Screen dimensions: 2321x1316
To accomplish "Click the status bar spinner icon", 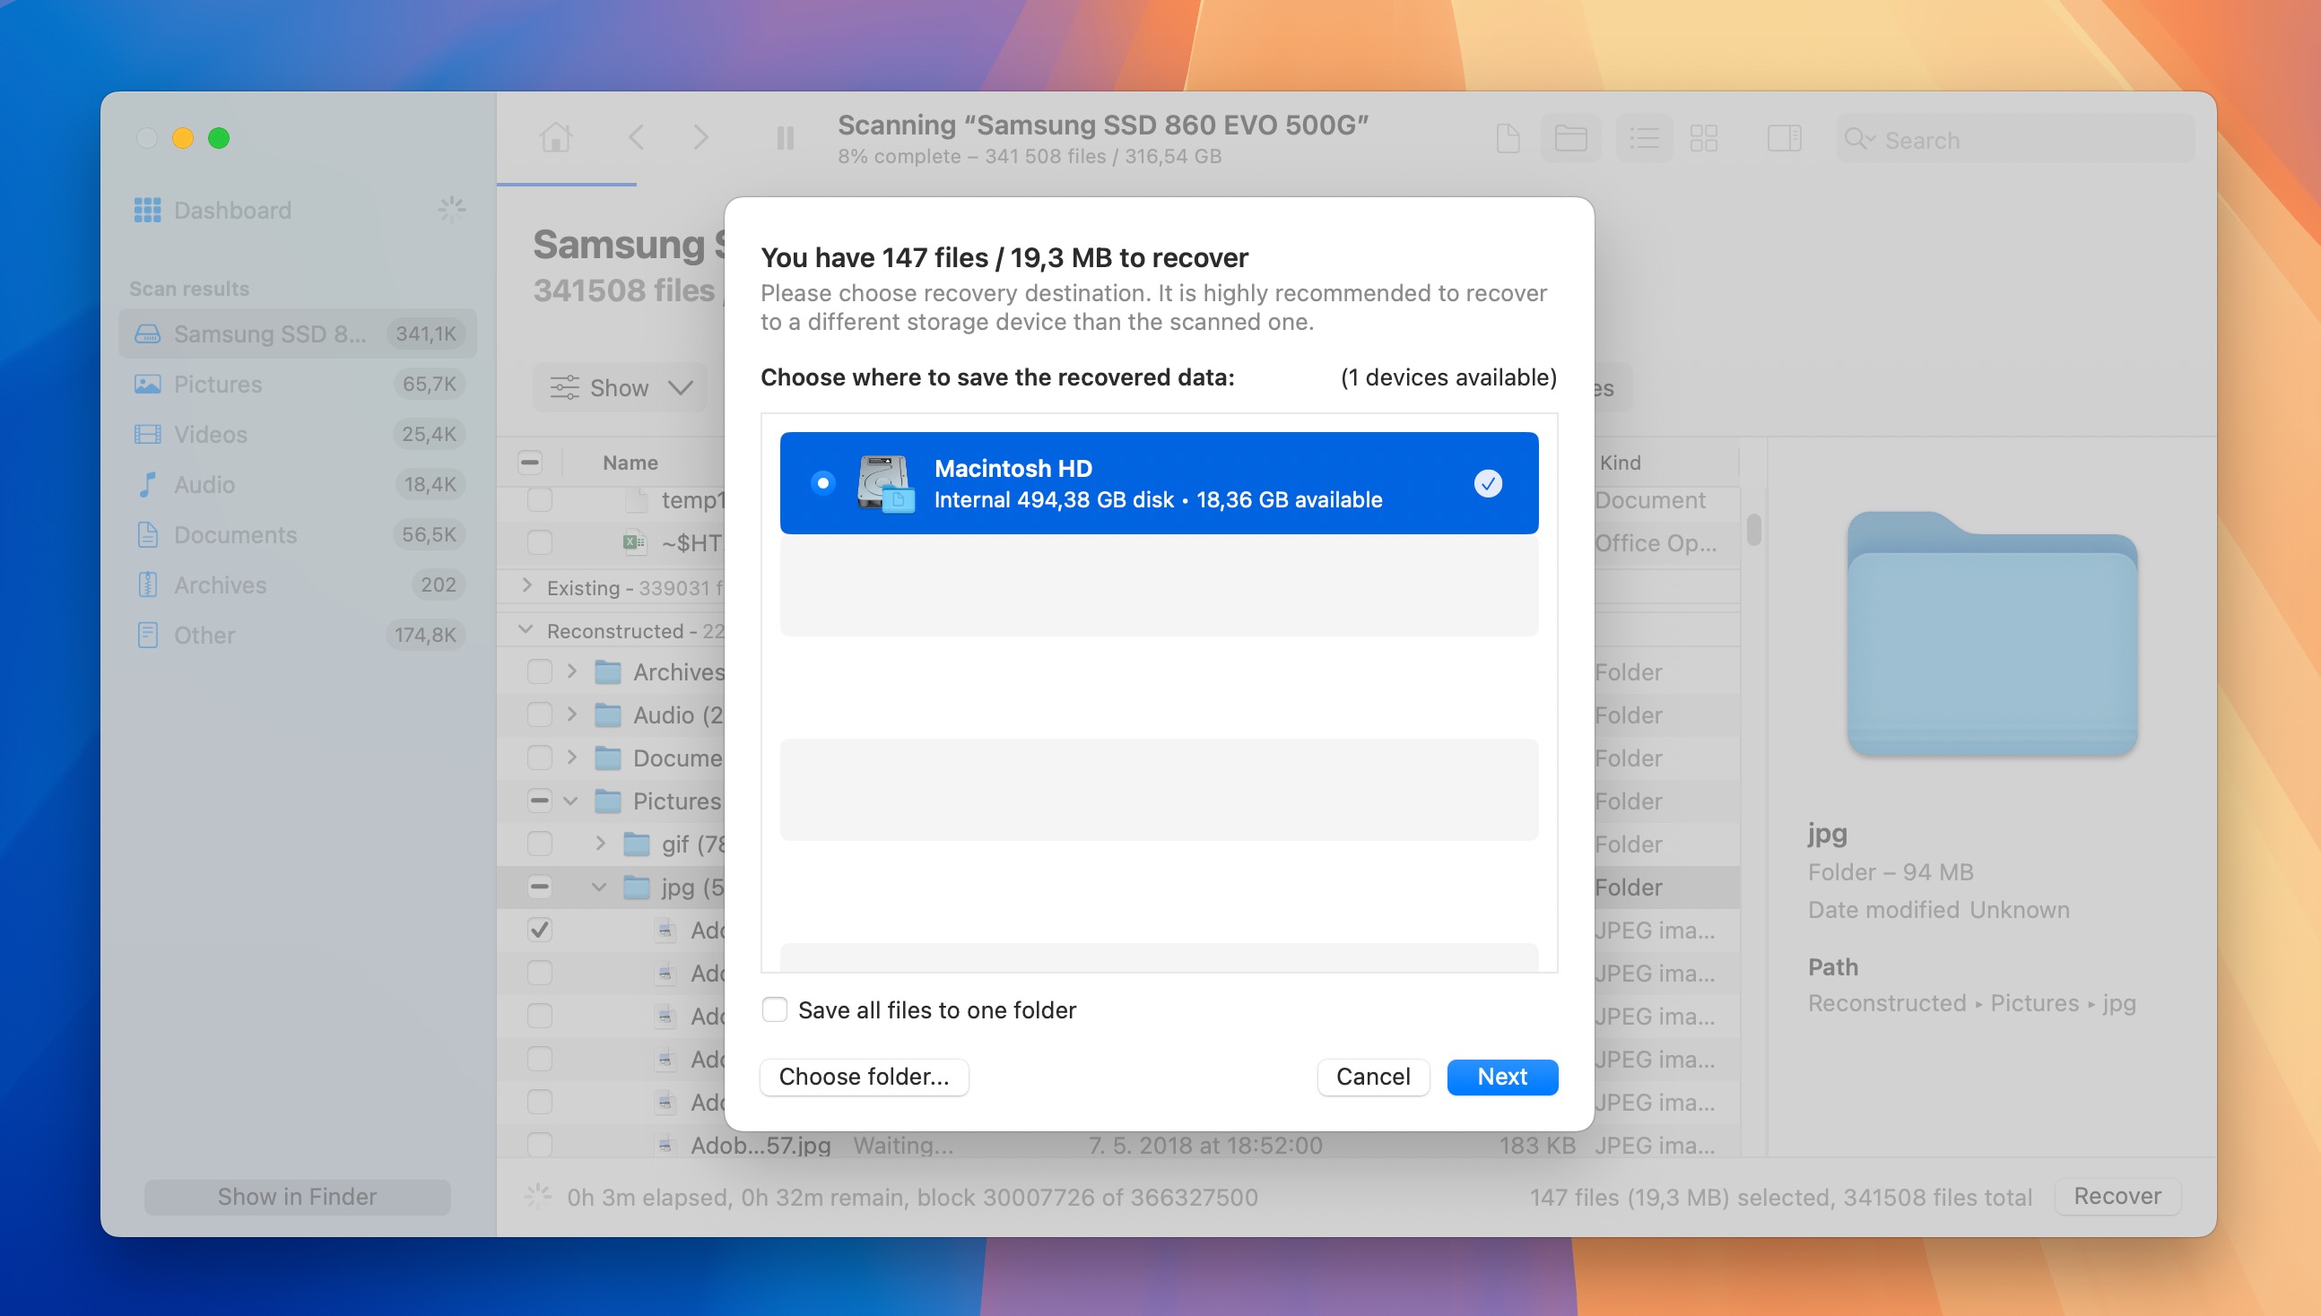I will click(x=538, y=1196).
